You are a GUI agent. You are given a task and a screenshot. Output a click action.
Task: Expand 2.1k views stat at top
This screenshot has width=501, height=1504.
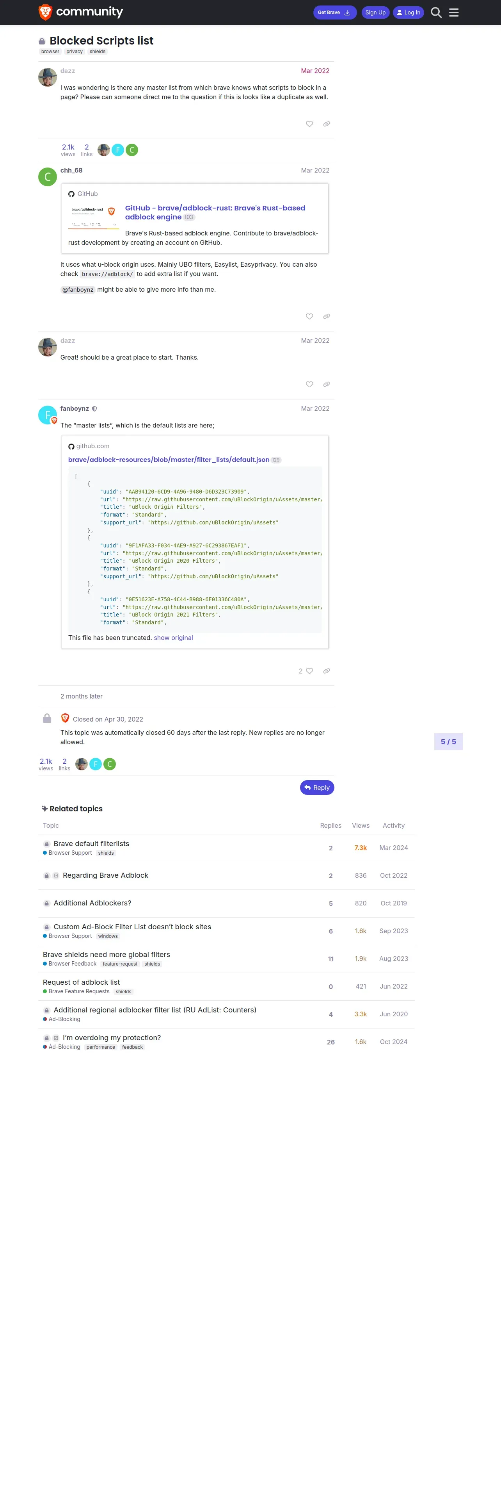(x=68, y=150)
